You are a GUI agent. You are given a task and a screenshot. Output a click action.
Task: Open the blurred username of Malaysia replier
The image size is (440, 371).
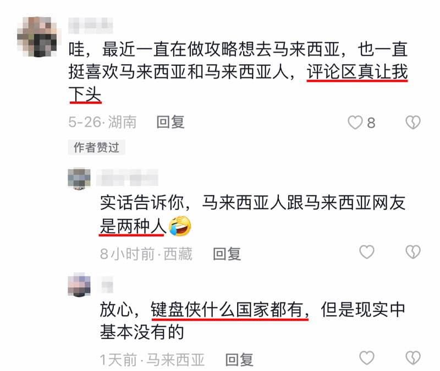107,285
